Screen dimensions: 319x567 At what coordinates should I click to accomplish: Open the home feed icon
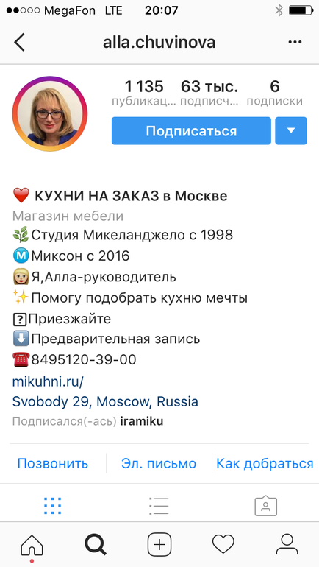(32, 545)
